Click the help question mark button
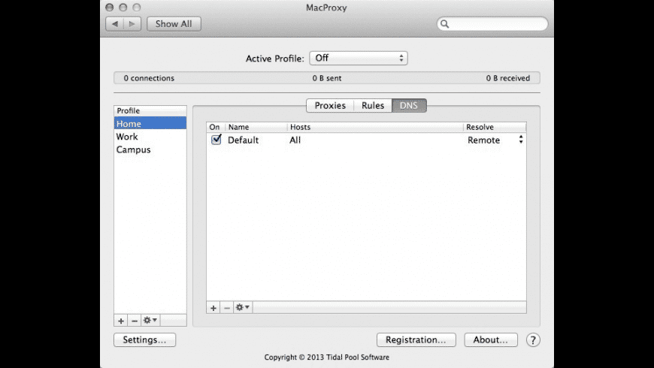This screenshot has height=368, width=654. click(533, 339)
